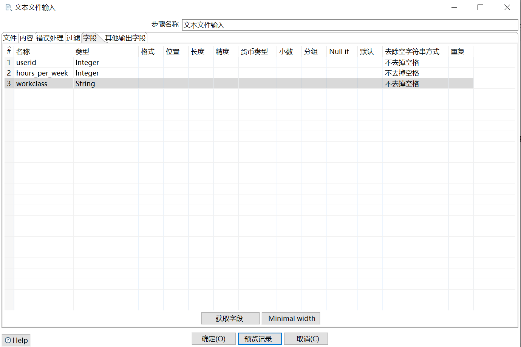
Task: Select row number 3
Action: pyautogui.click(x=9, y=83)
